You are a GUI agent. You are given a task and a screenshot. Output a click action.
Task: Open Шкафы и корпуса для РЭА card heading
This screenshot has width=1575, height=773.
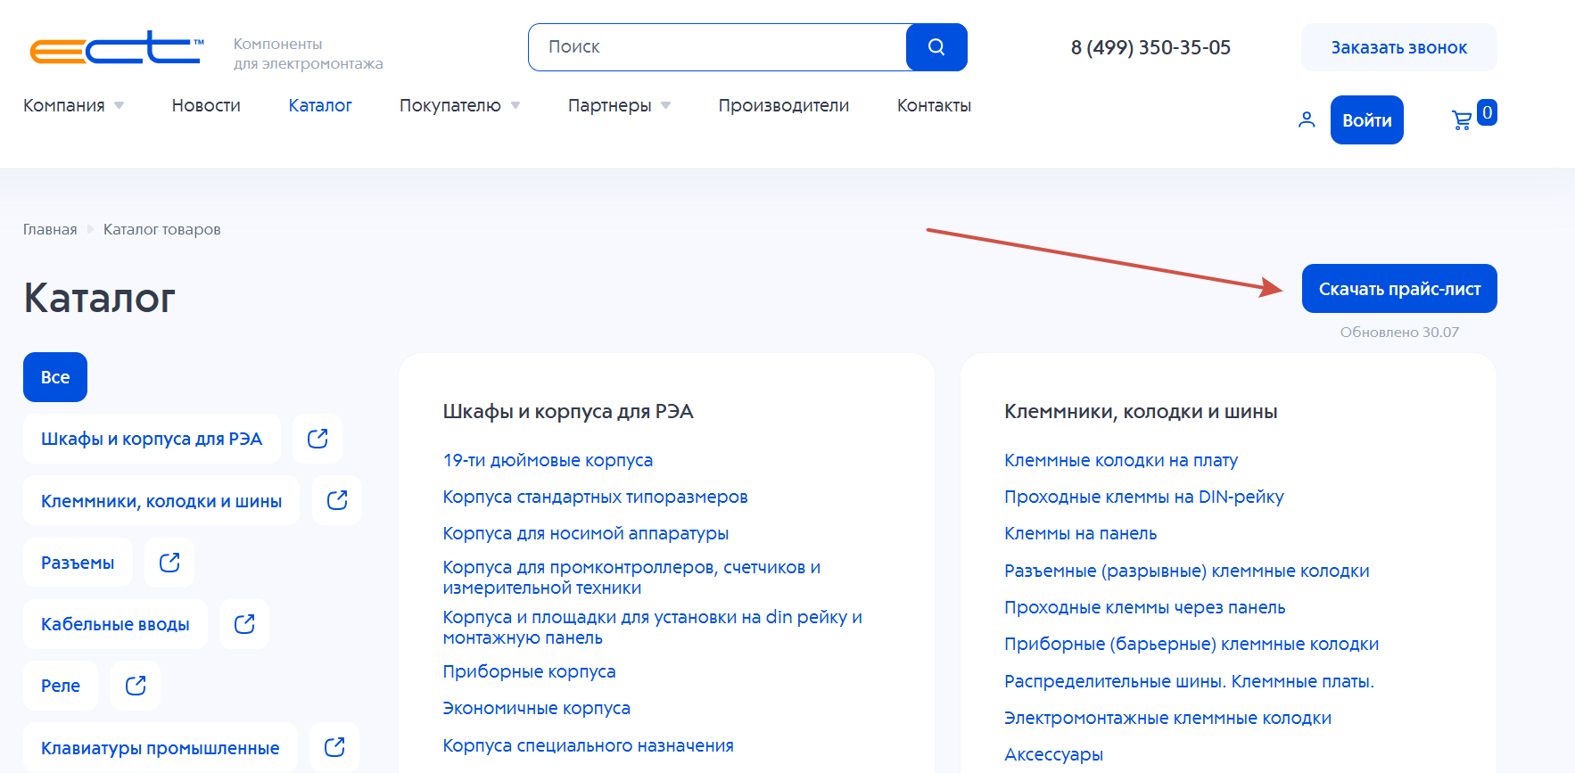click(568, 411)
